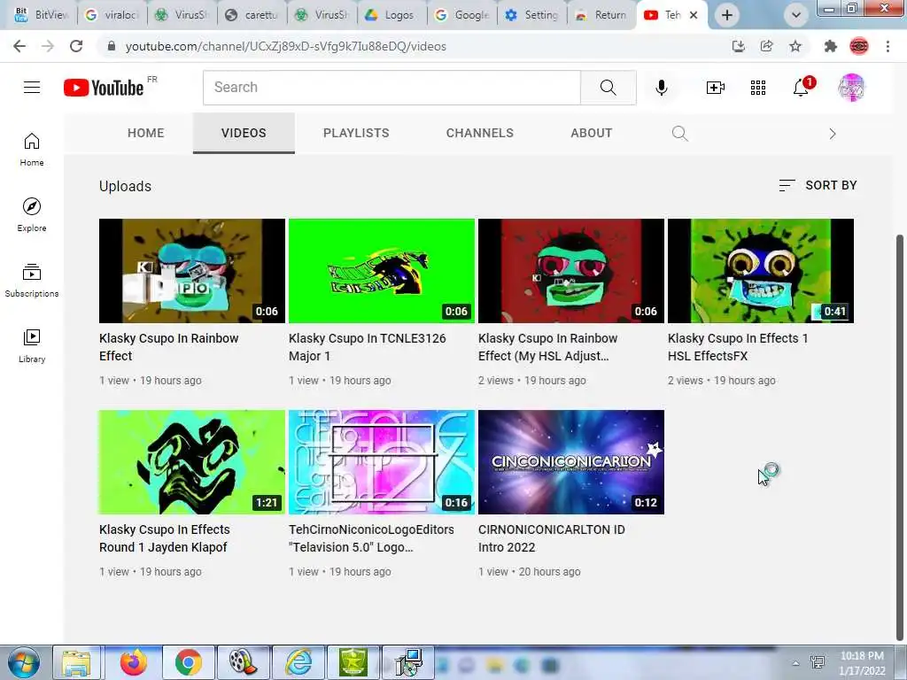Screen dimensions: 907x680
Task: Open the CIRNONICONICARLTON ID Intro thumbnail
Action: [x=571, y=462]
